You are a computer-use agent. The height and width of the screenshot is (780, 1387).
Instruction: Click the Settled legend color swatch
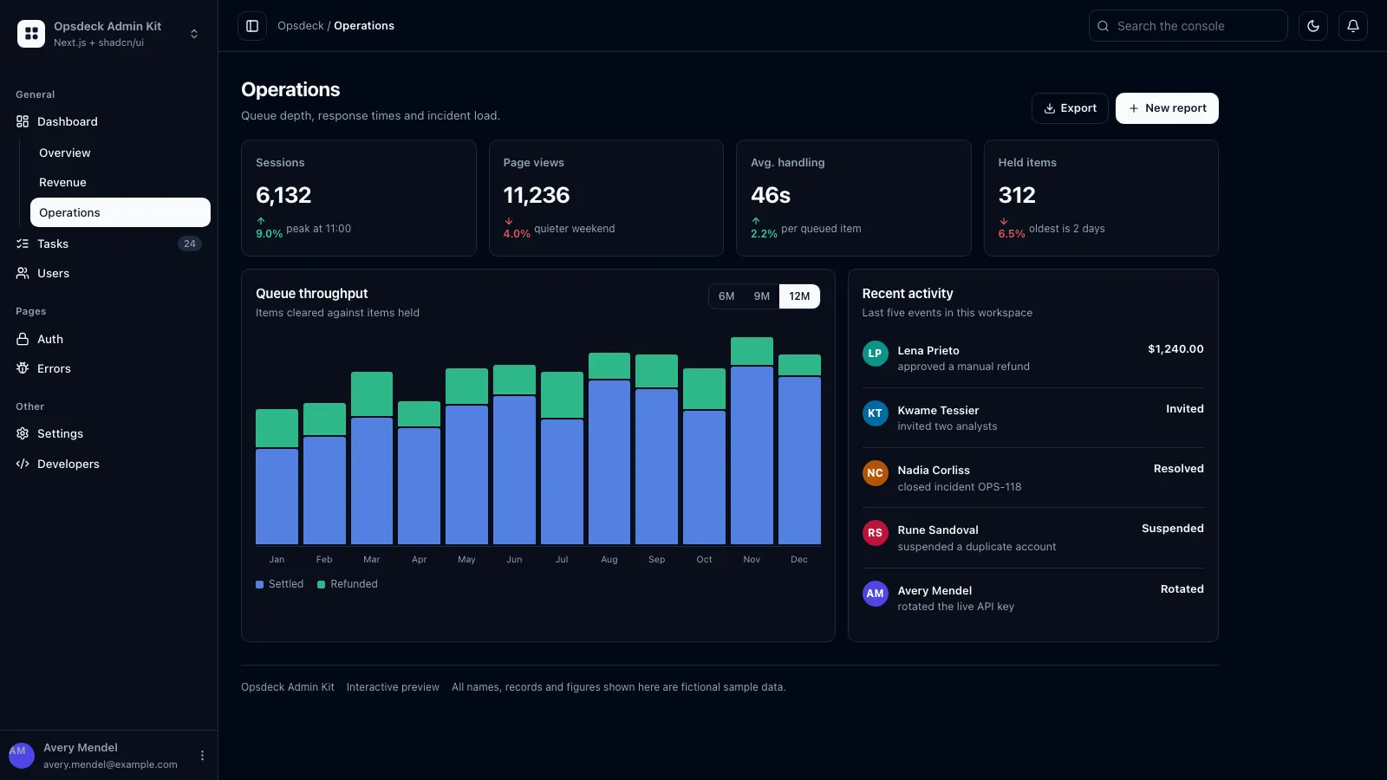259,584
